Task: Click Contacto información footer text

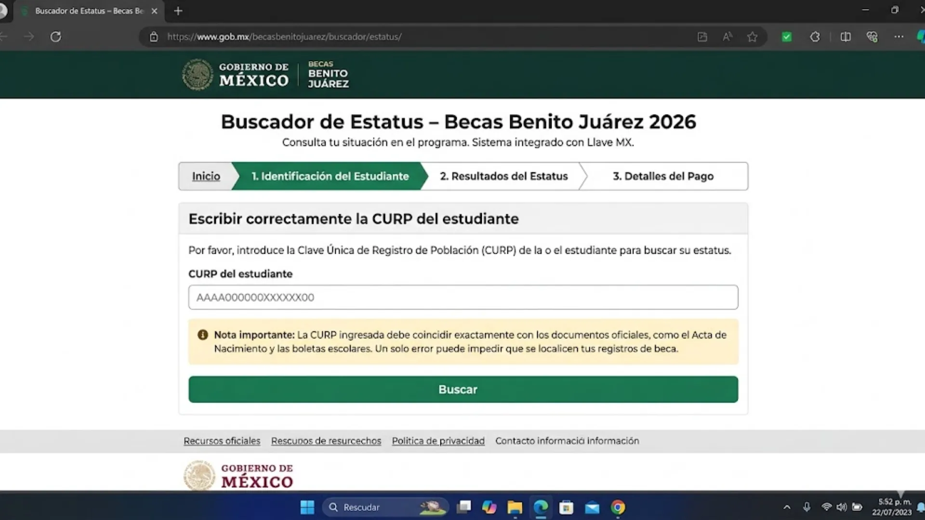Action: click(567, 441)
